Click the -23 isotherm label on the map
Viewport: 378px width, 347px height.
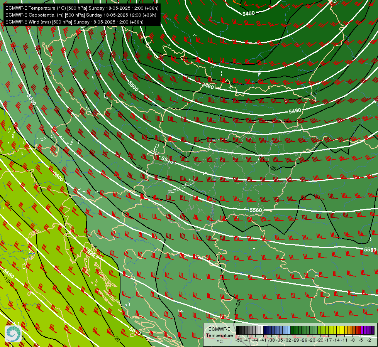[238, 302]
